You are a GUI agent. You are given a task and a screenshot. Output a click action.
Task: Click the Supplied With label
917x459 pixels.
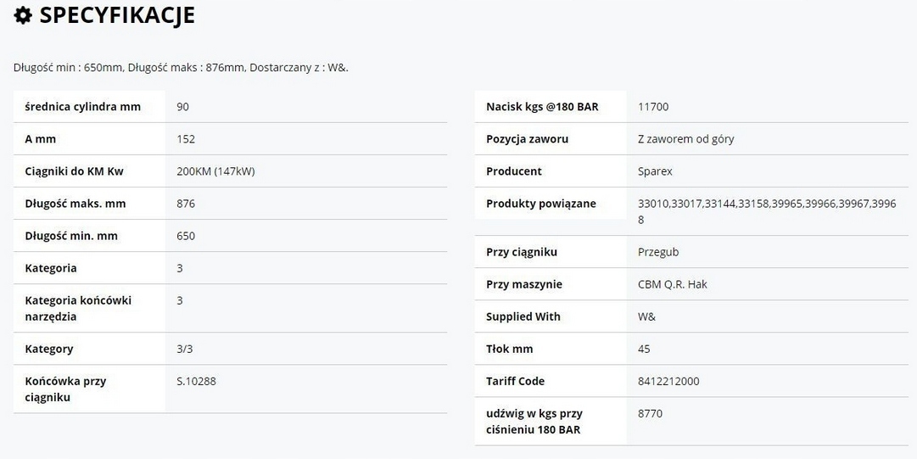523,316
